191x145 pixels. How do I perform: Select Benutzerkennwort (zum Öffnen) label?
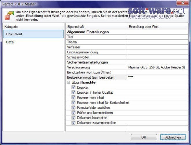click(x=89, y=72)
